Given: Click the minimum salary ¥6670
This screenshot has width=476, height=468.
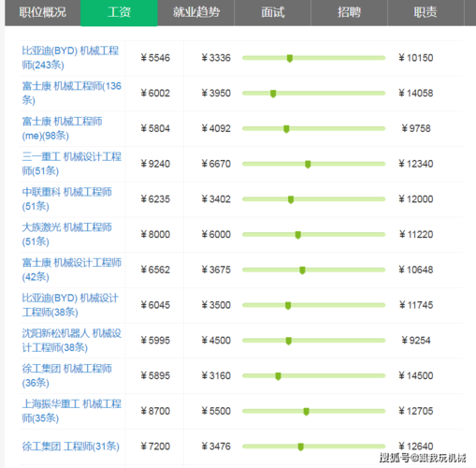Looking at the screenshot, I should [x=216, y=164].
